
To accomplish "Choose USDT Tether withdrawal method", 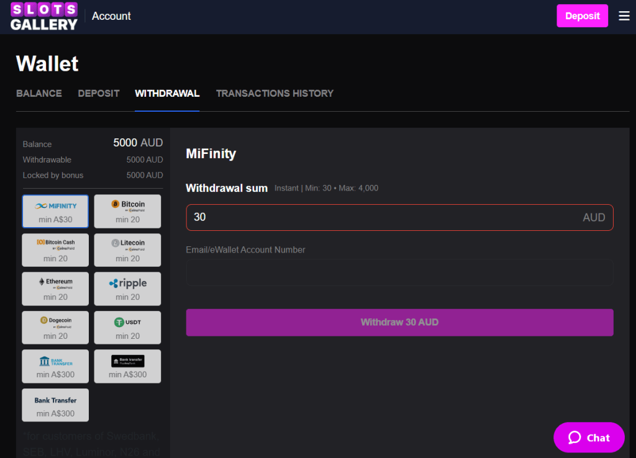I will pos(127,328).
